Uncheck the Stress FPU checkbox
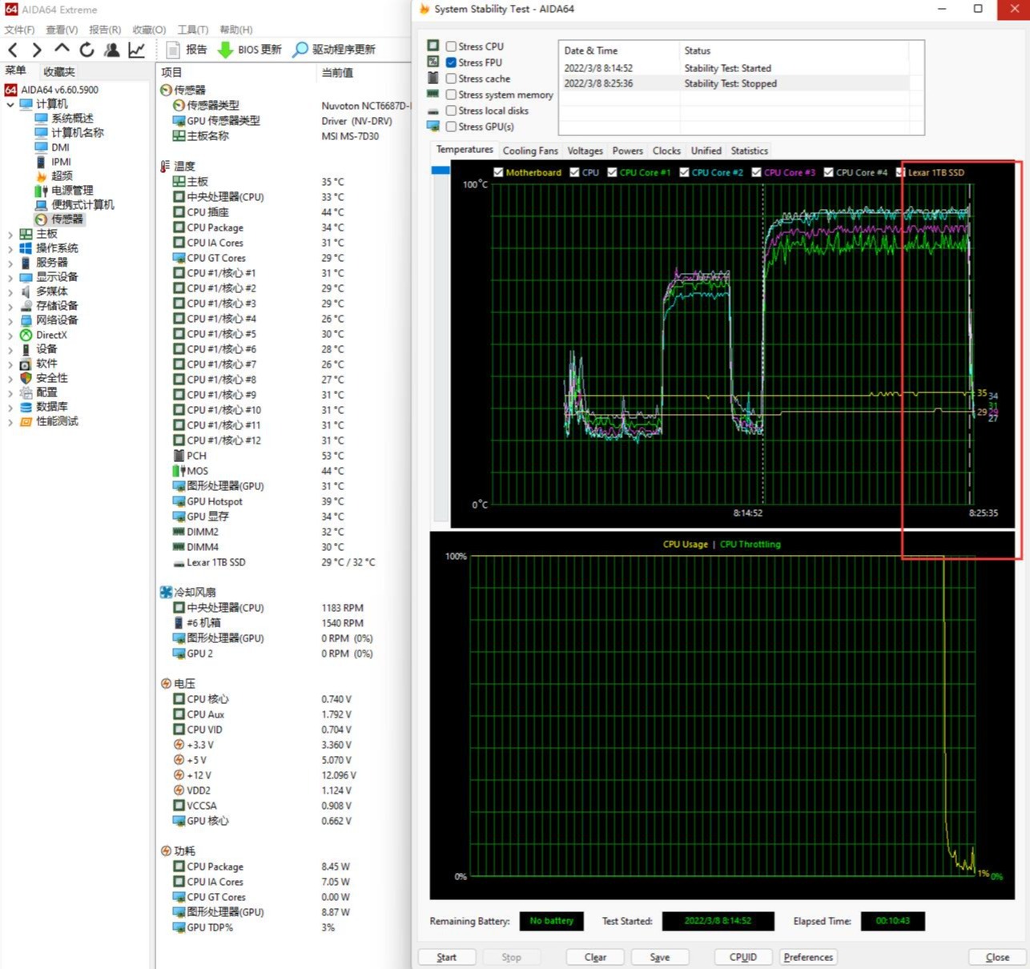The height and width of the screenshot is (969, 1030). [x=452, y=62]
